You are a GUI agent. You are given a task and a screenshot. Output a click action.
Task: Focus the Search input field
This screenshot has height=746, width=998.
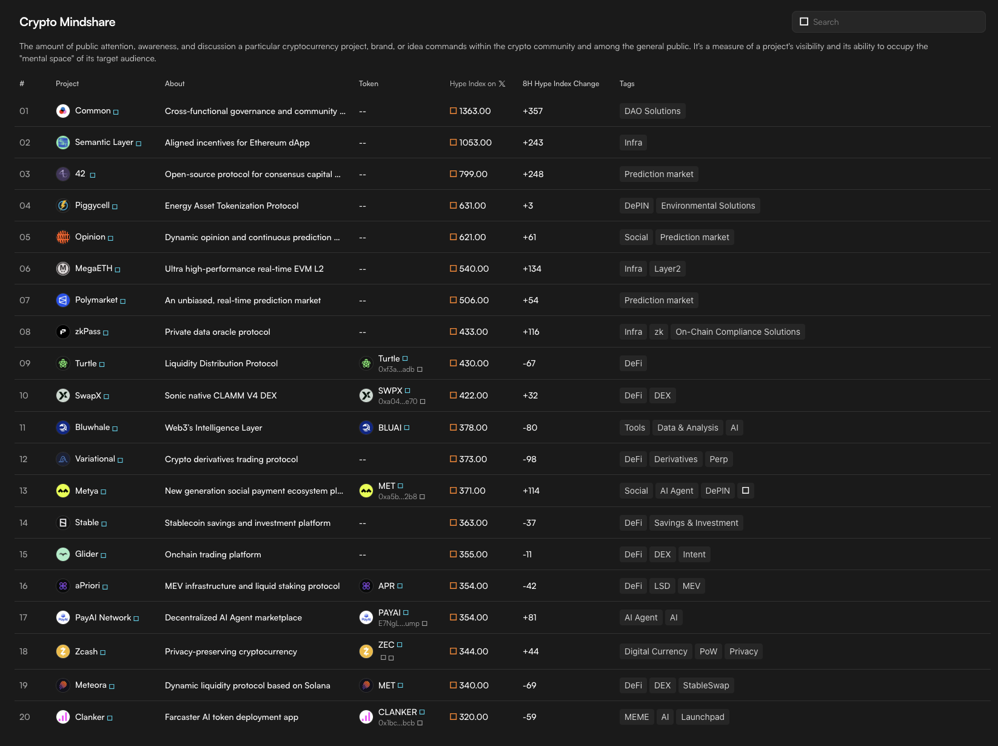tap(889, 22)
